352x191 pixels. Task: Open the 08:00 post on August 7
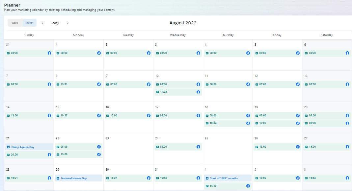[29, 84]
